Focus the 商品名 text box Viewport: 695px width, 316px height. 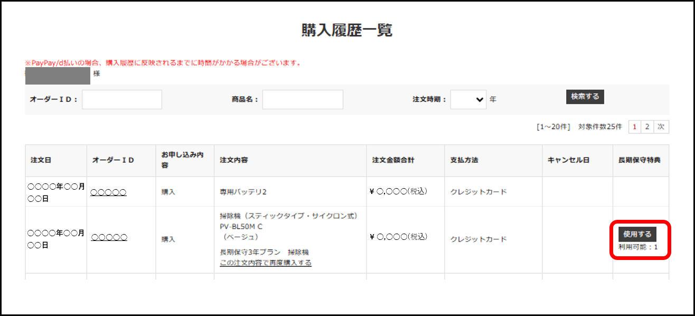[x=303, y=99]
